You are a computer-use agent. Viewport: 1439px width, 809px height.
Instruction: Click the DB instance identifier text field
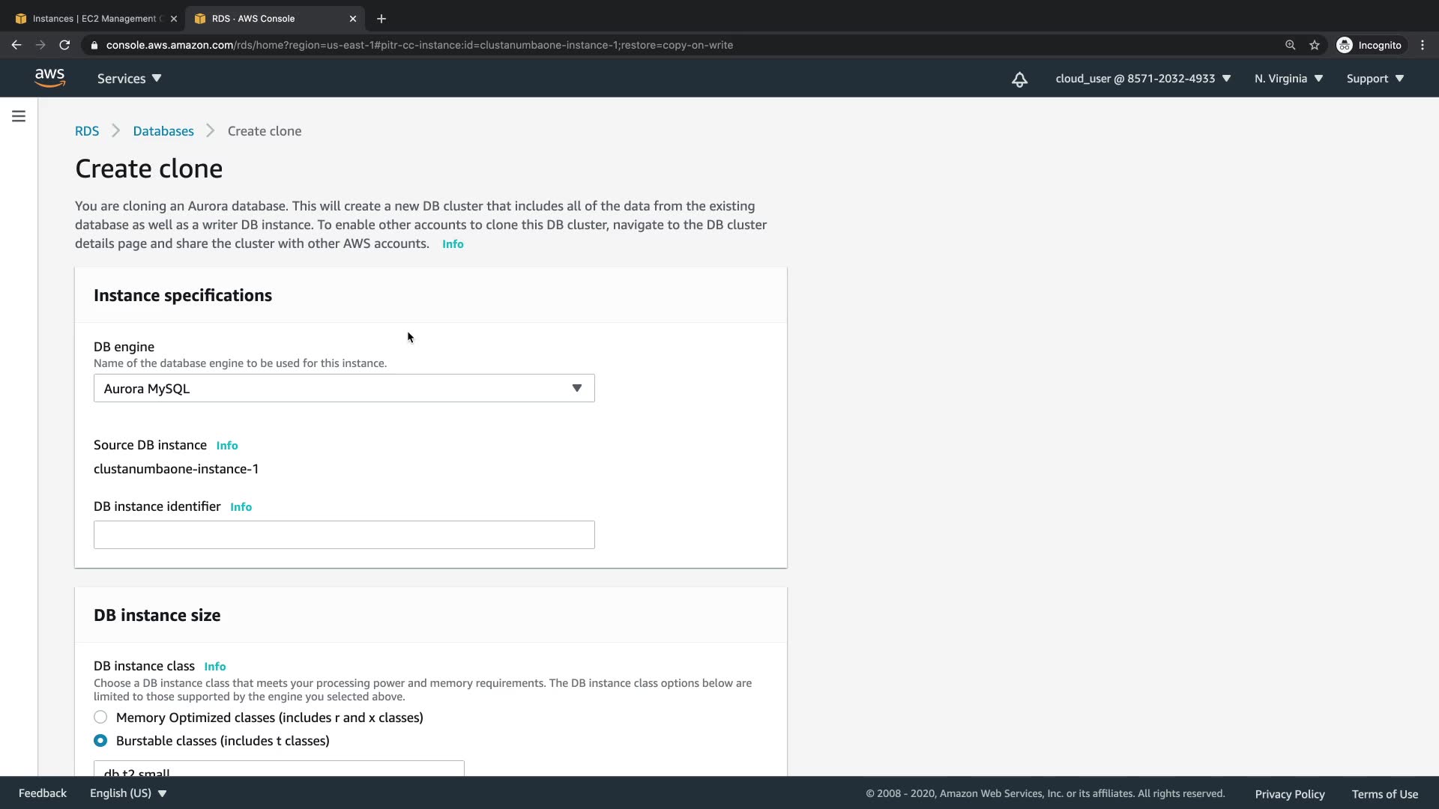pyautogui.click(x=344, y=535)
